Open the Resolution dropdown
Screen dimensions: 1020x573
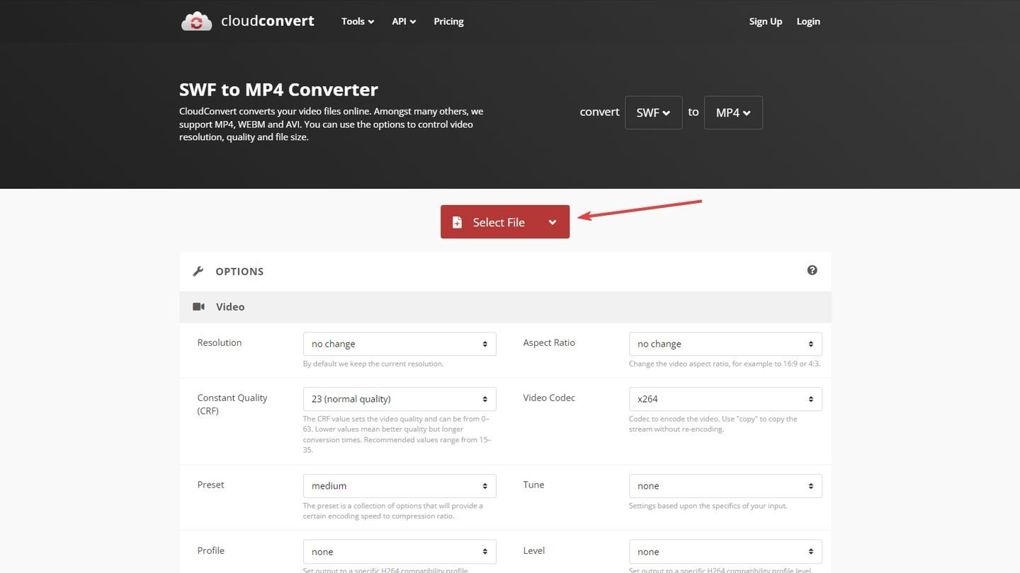pyautogui.click(x=399, y=344)
